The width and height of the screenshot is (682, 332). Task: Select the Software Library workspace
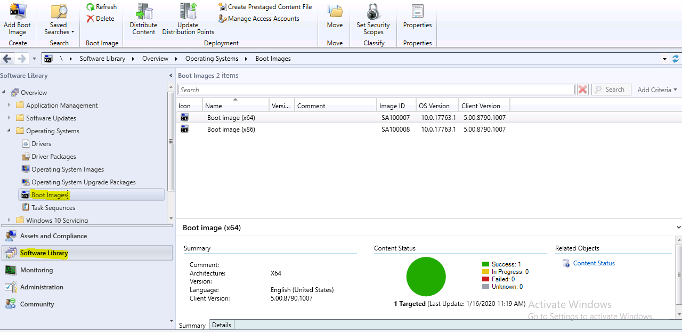(x=86, y=253)
